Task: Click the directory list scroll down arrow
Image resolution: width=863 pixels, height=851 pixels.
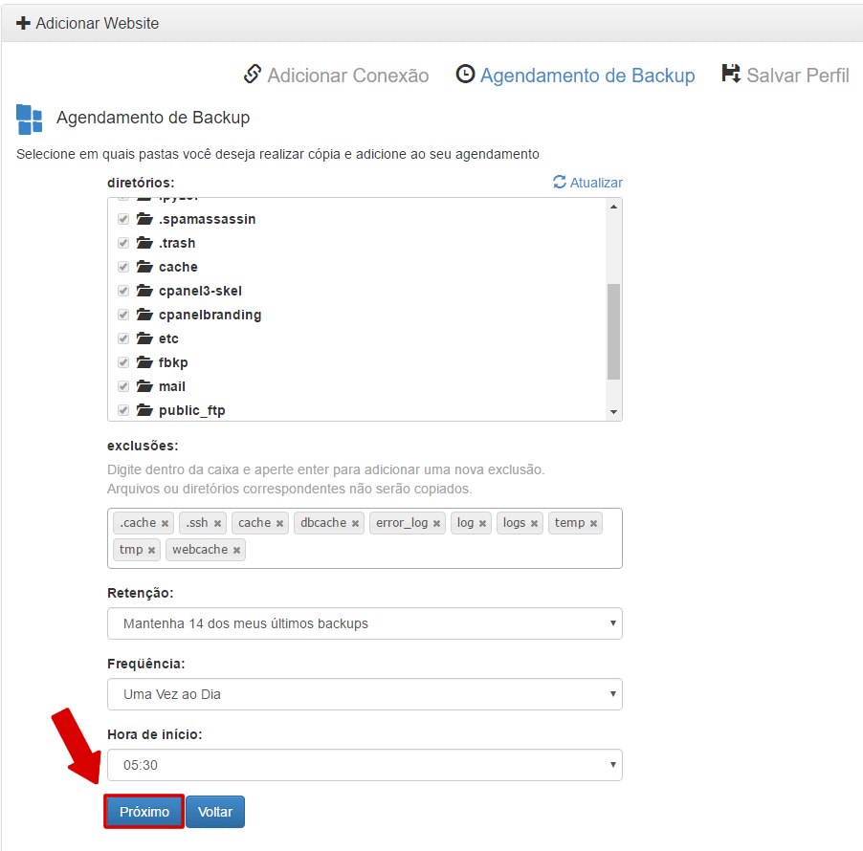Action: point(613,412)
